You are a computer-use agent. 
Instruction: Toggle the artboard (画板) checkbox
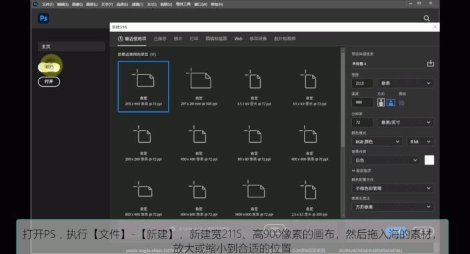(401, 103)
